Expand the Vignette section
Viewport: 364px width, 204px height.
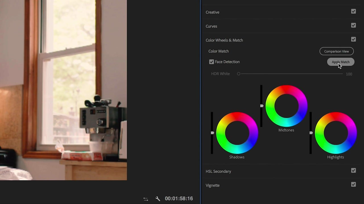[x=212, y=185]
